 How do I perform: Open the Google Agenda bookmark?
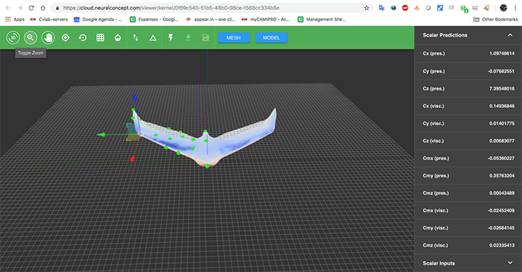pos(98,19)
